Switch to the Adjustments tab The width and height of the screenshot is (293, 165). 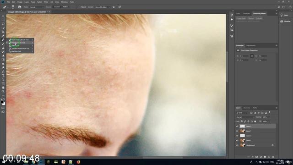(x=251, y=45)
